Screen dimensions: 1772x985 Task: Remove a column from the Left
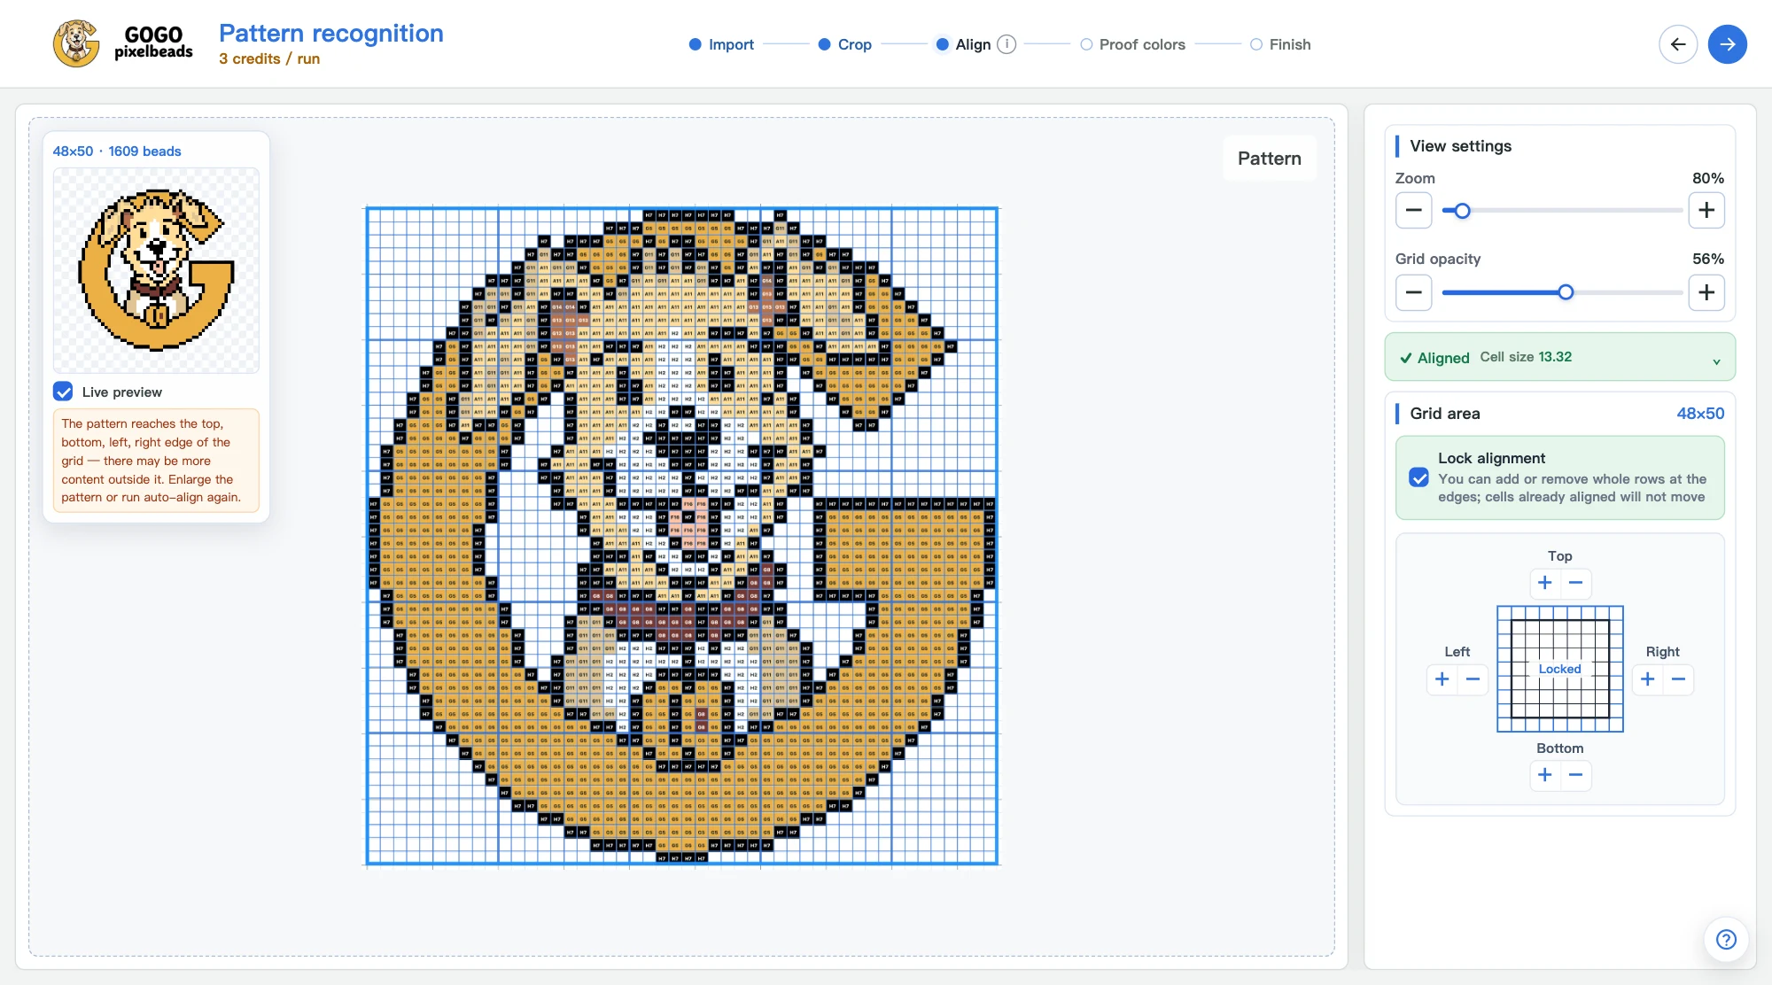coord(1473,679)
